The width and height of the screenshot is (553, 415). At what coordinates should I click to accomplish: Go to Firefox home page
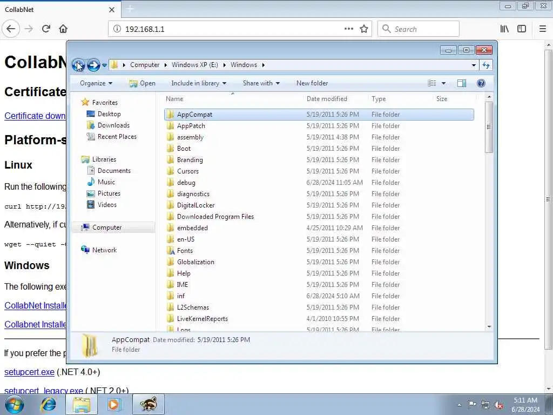click(x=63, y=29)
